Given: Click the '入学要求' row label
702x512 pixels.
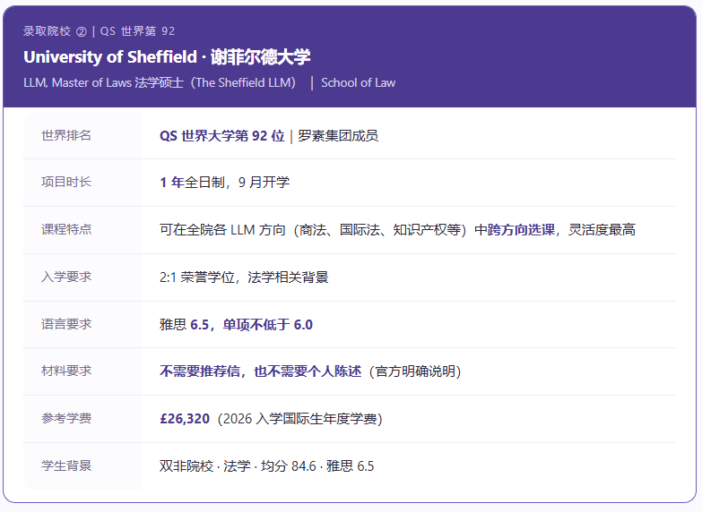Looking at the screenshot, I should [x=66, y=277].
